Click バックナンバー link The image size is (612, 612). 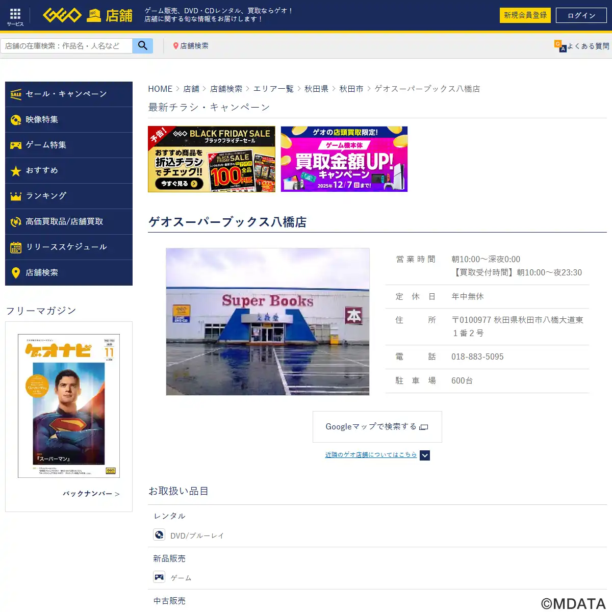(91, 494)
